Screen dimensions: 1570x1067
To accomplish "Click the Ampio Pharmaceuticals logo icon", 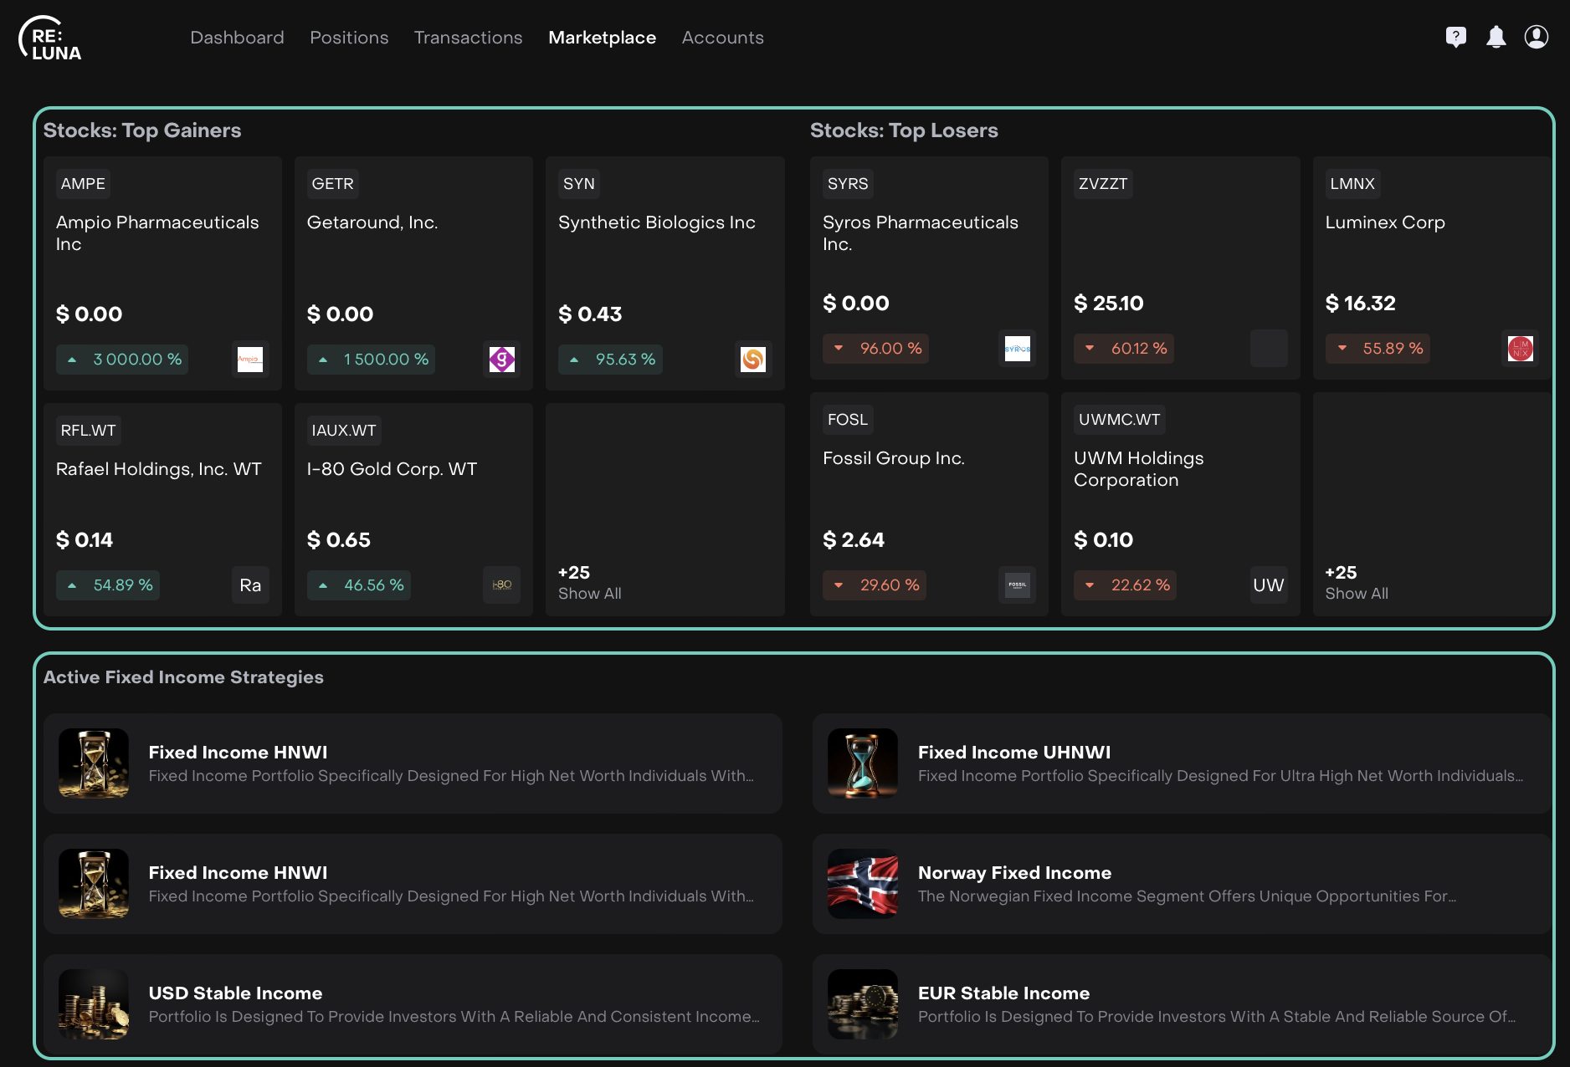I will (x=250, y=360).
